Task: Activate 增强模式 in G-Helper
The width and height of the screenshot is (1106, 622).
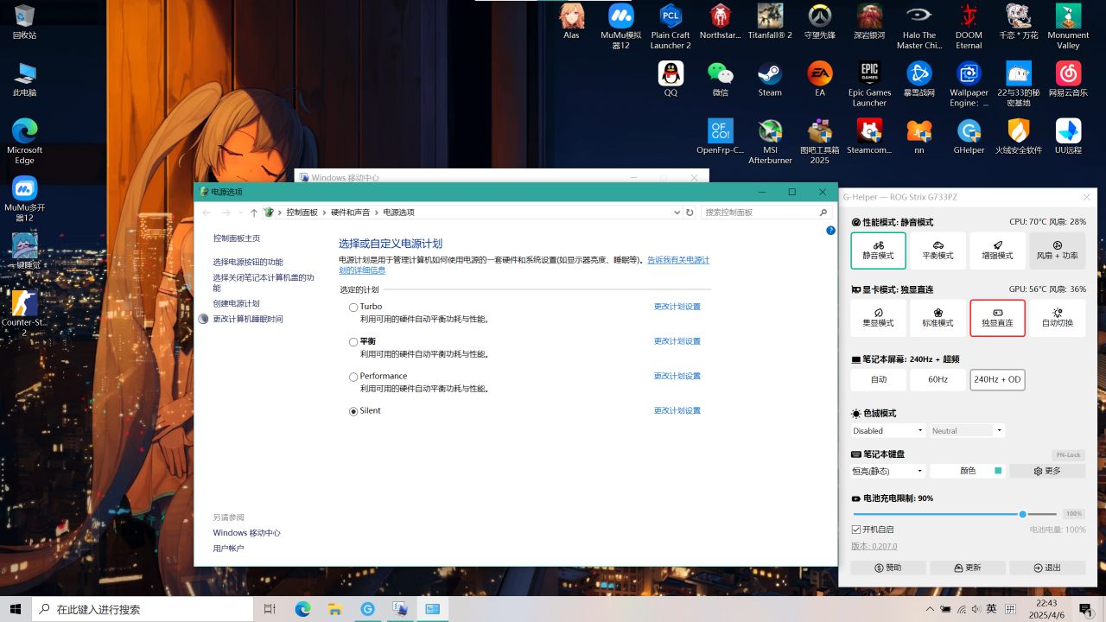Action: (x=997, y=251)
